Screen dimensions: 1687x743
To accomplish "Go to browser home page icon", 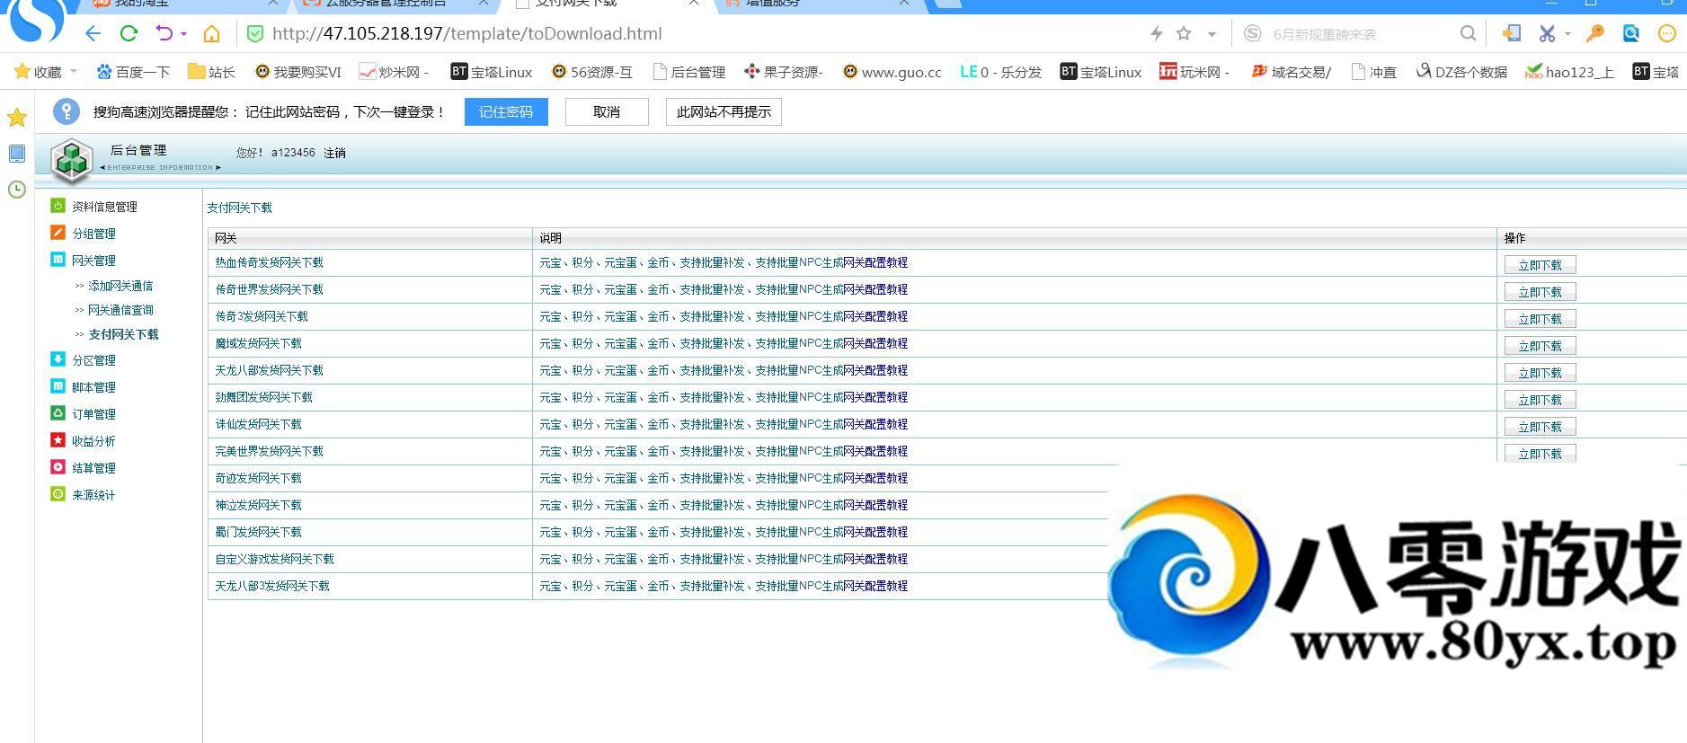I will coord(211,34).
